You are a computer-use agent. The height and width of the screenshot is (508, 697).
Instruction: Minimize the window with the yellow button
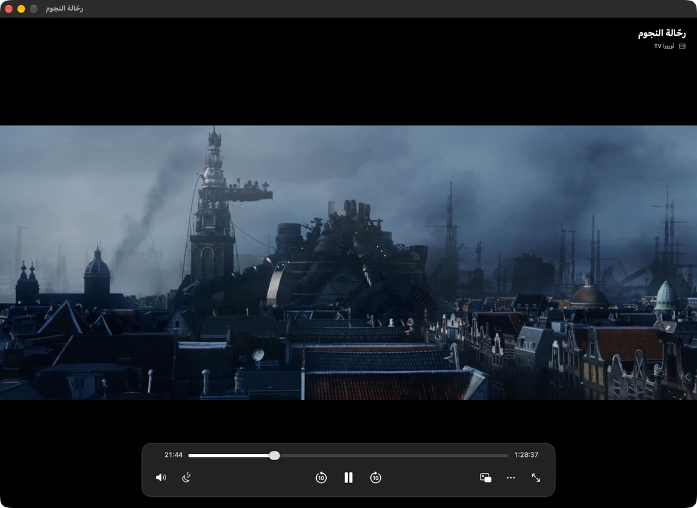click(21, 9)
